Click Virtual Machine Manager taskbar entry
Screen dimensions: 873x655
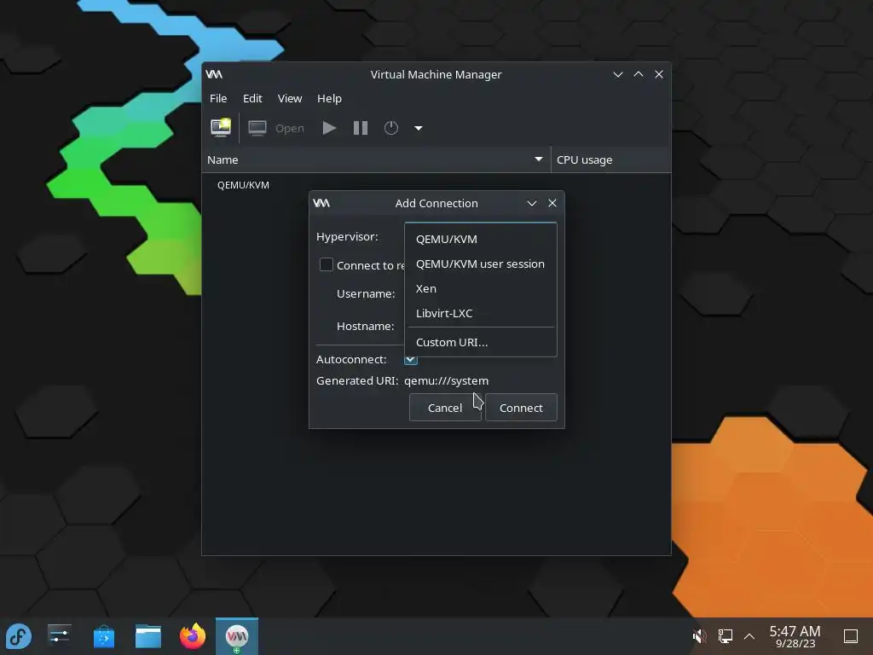click(237, 636)
